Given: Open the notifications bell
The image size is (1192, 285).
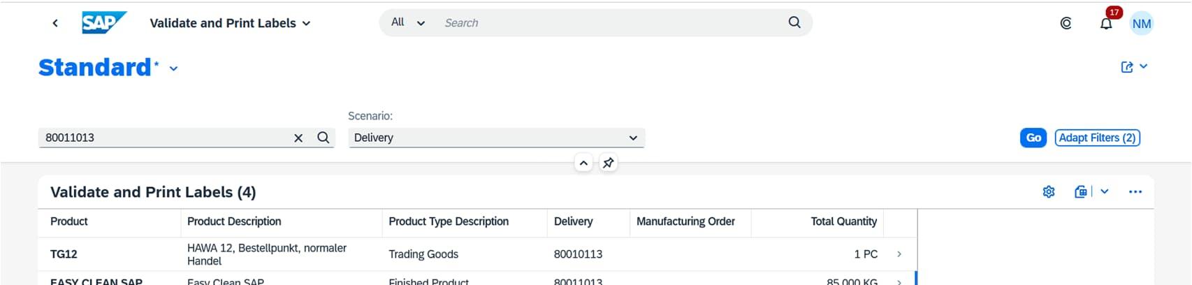Looking at the screenshot, I should pyautogui.click(x=1106, y=24).
